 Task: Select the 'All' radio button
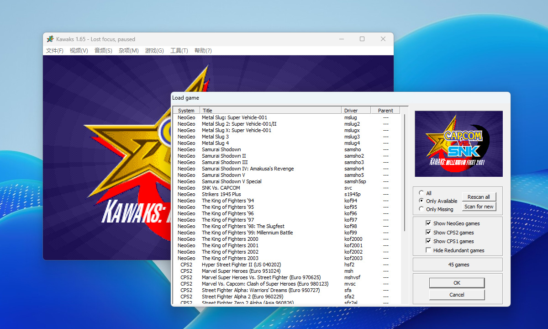point(421,193)
